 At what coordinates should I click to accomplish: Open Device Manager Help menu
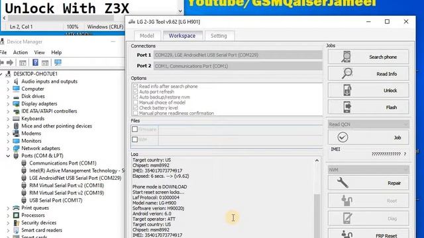click(x=56, y=52)
